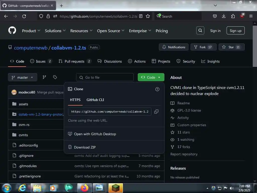Select the GitHub CLI clone tab
Image resolution: width=257 pixels, height=193 pixels.
pos(95,100)
